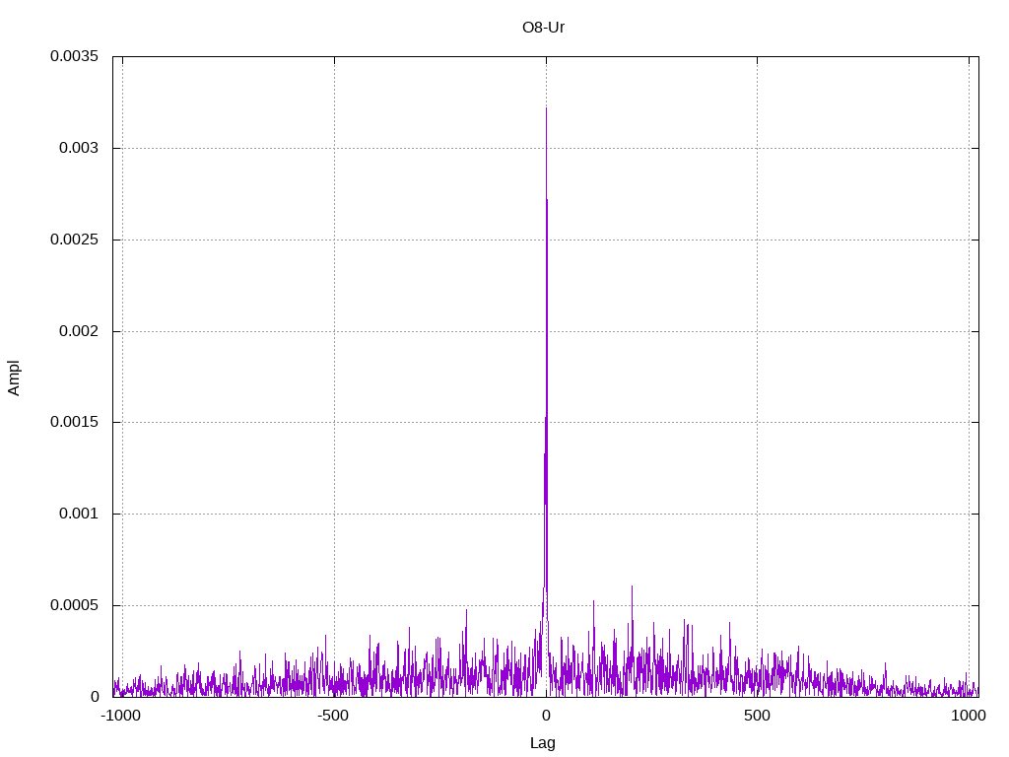Click the tip of the main correlation peak
The width and height of the screenshot is (1009, 757).
(546, 108)
